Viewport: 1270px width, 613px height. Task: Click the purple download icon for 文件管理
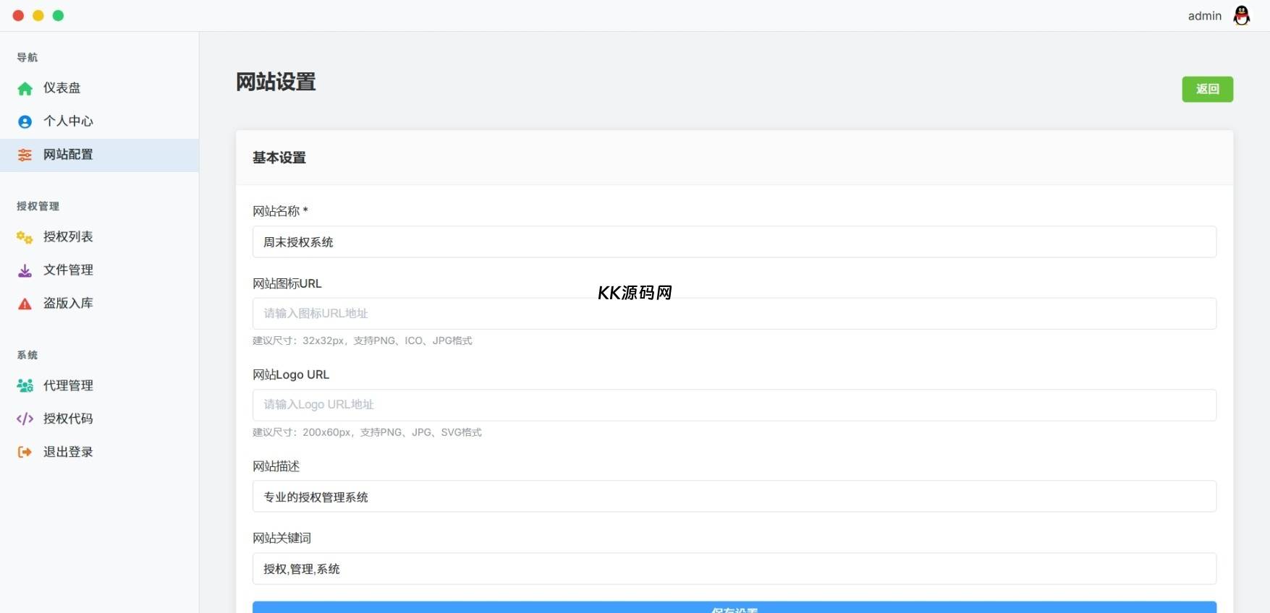click(x=25, y=270)
